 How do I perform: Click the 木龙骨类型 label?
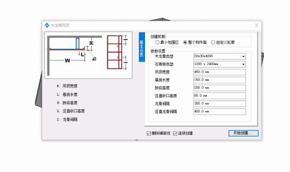[164, 56]
